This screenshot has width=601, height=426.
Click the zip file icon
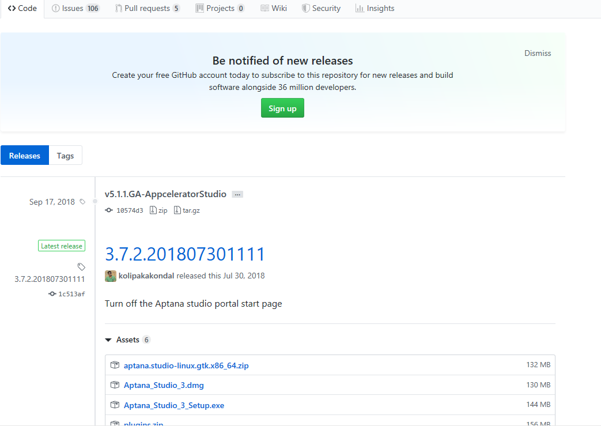[153, 210]
